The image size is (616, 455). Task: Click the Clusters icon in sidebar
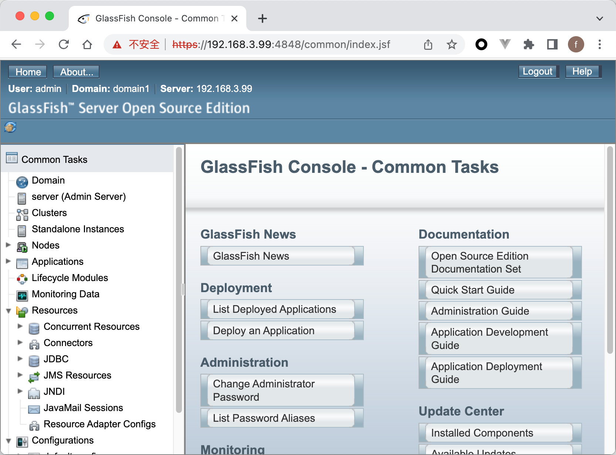22,214
